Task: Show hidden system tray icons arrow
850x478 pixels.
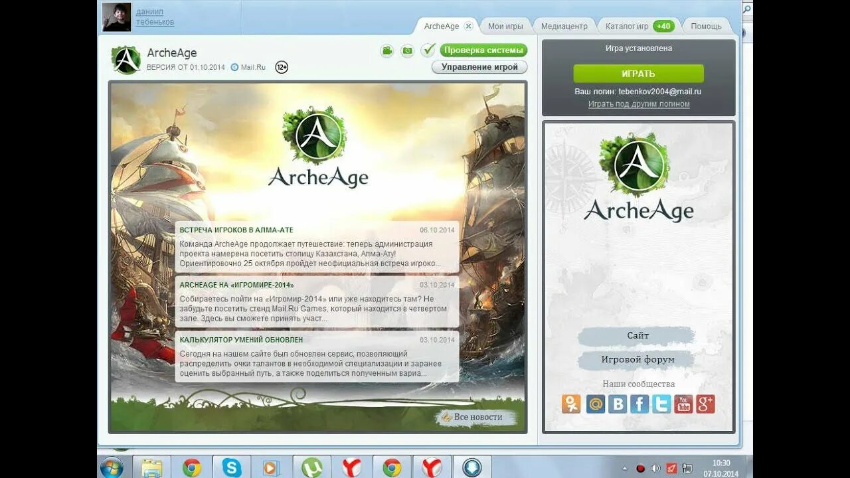Action: coord(625,468)
